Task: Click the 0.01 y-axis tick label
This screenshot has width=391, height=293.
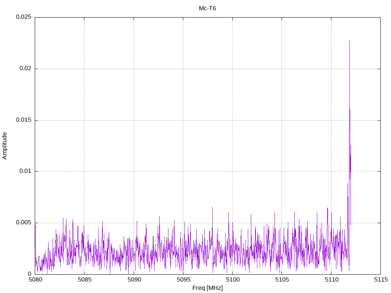Action: click(25, 171)
